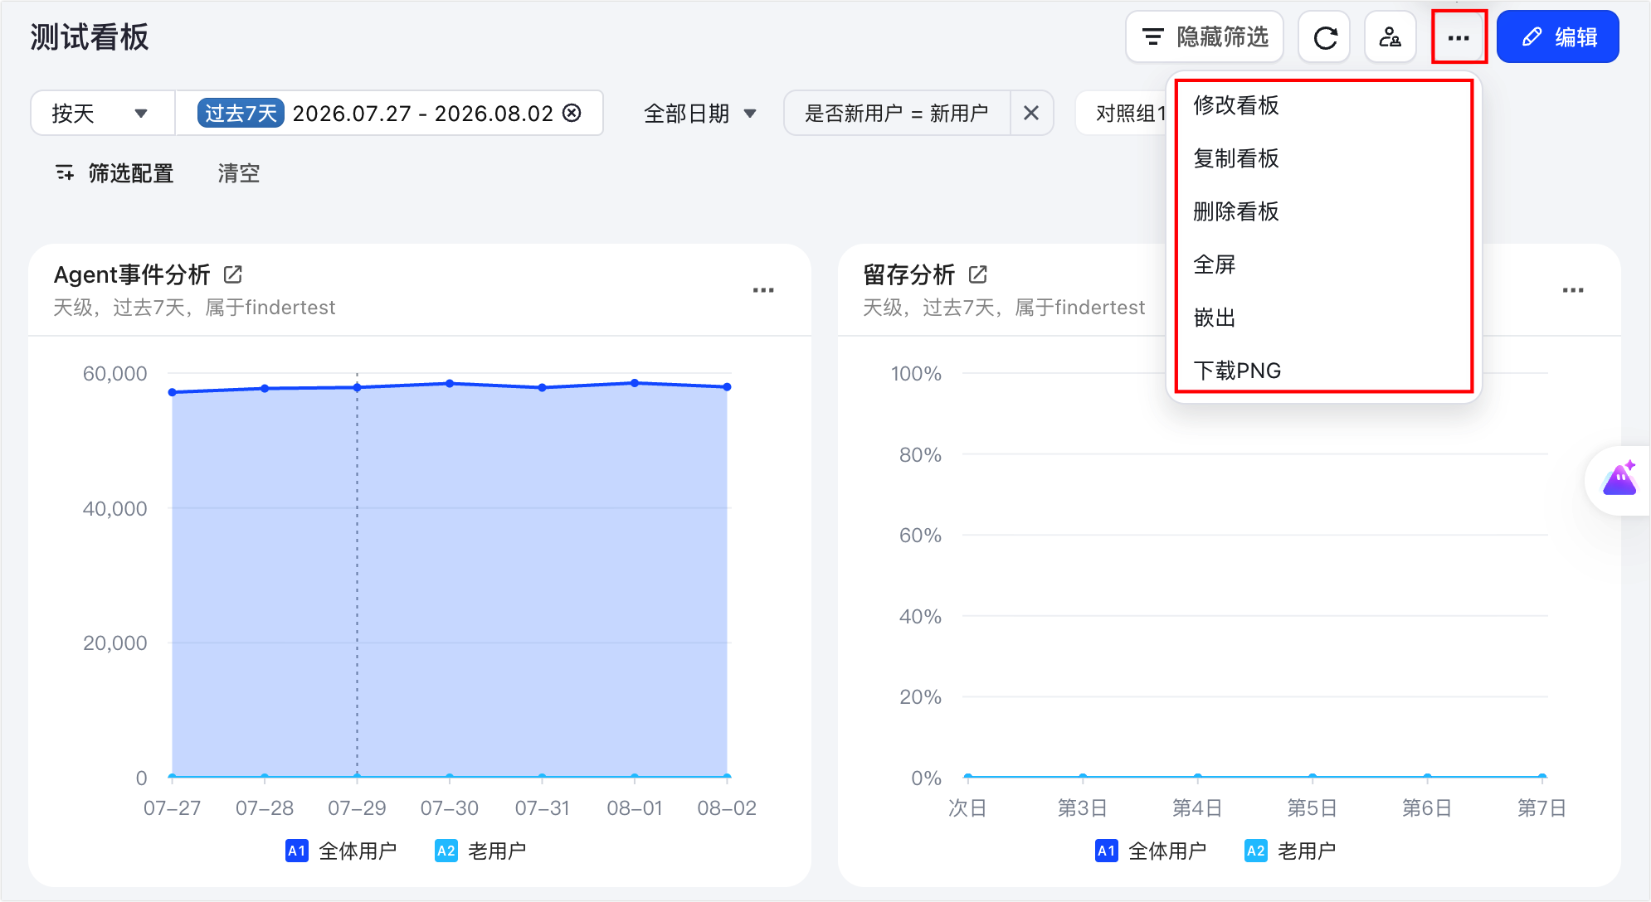Click the 留存分析 chart title
Screen dimensions: 1651x902
(909, 274)
